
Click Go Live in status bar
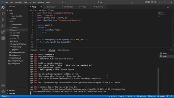152,96
